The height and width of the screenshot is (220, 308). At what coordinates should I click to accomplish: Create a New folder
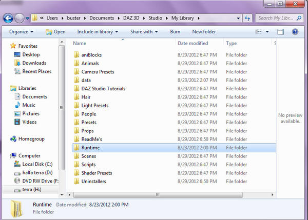pos(204,32)
